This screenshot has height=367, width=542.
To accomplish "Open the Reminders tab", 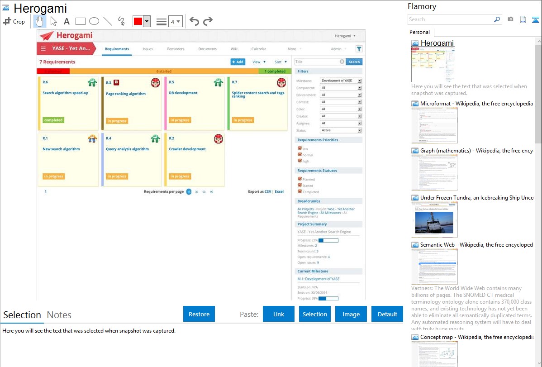I will click(x=176, y=49).
